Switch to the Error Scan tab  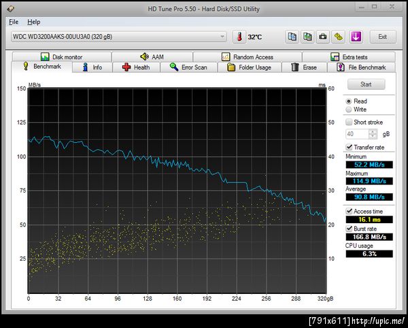188,67
